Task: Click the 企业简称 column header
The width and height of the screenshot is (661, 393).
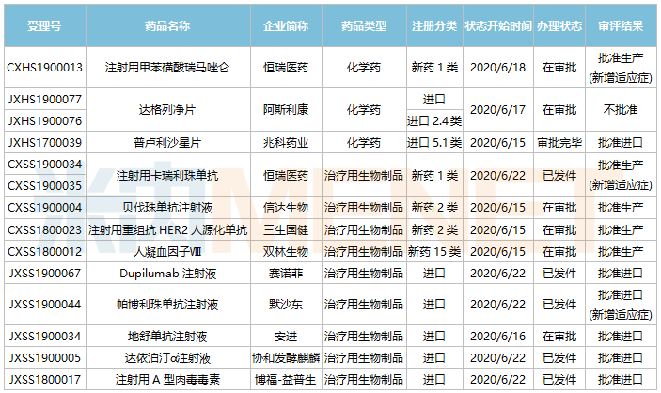Action: point(286,25)
